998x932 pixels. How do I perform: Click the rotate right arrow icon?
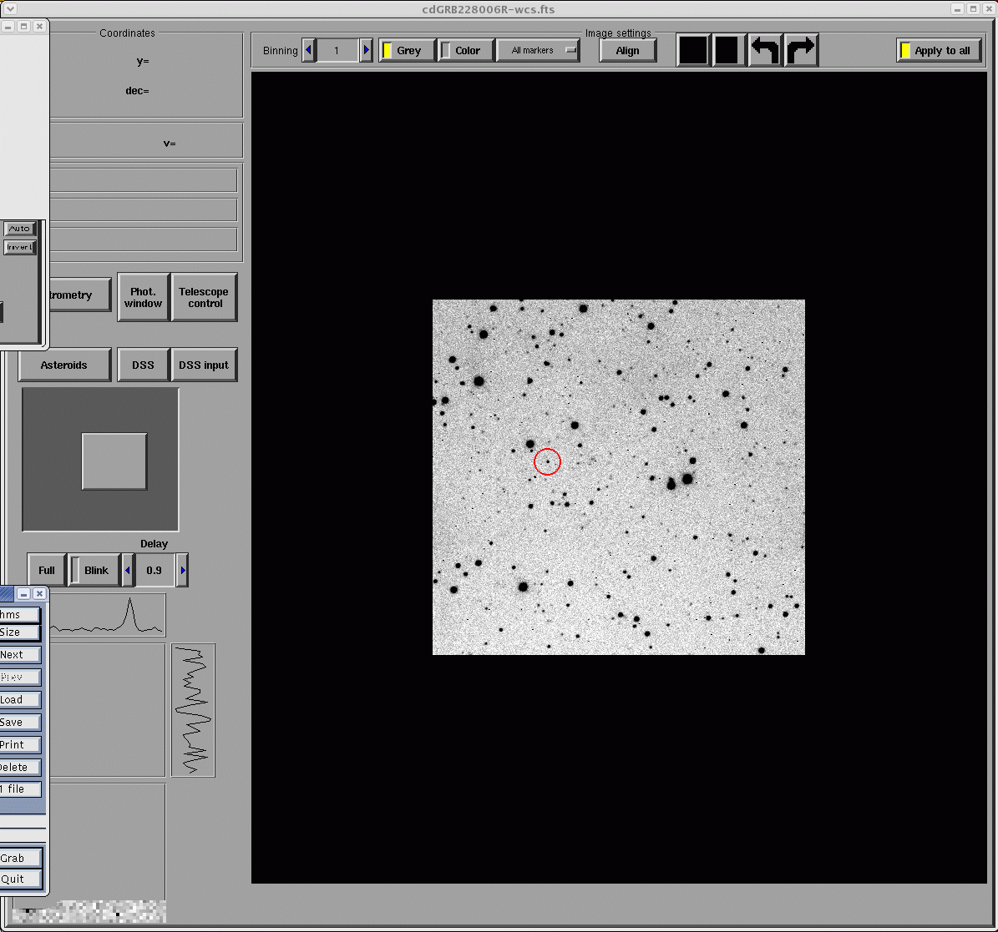[x=801, y=50]
